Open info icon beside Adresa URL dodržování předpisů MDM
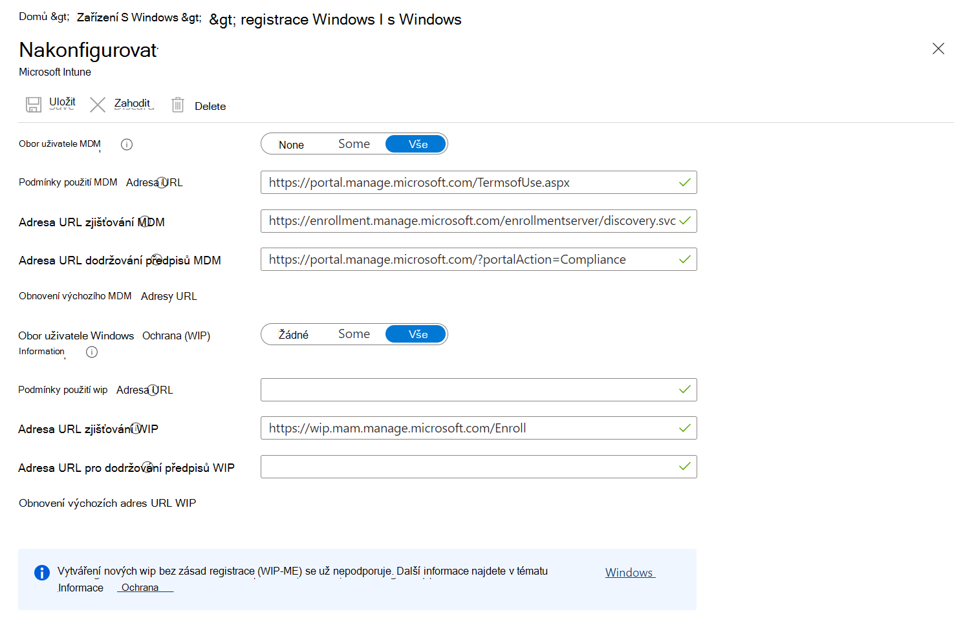The height and width of the screenshot is (627, 965). [156, 260]
